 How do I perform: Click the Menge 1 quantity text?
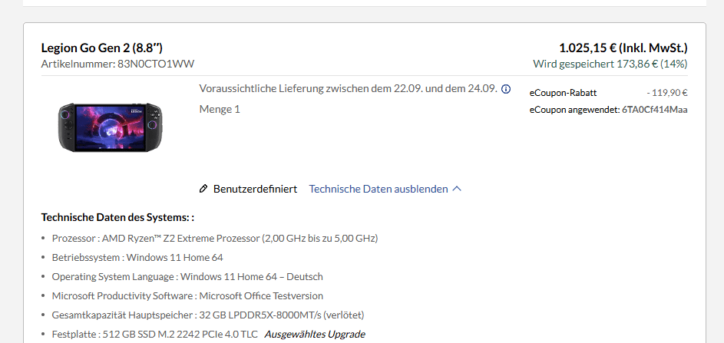pos(219,109)
